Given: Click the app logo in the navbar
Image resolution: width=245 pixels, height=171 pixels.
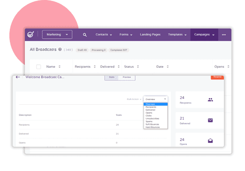Looking at the screenshot, I should [31, 35].
